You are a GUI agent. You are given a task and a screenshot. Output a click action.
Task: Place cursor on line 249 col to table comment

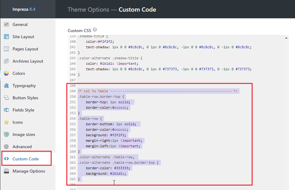157,91
